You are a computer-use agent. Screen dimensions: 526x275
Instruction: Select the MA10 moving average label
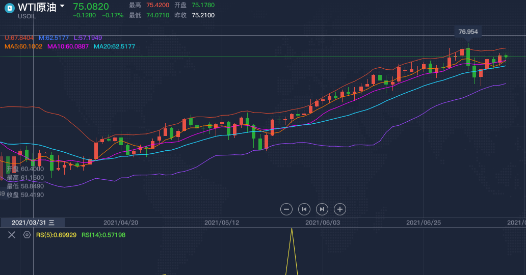pos(68,46)
